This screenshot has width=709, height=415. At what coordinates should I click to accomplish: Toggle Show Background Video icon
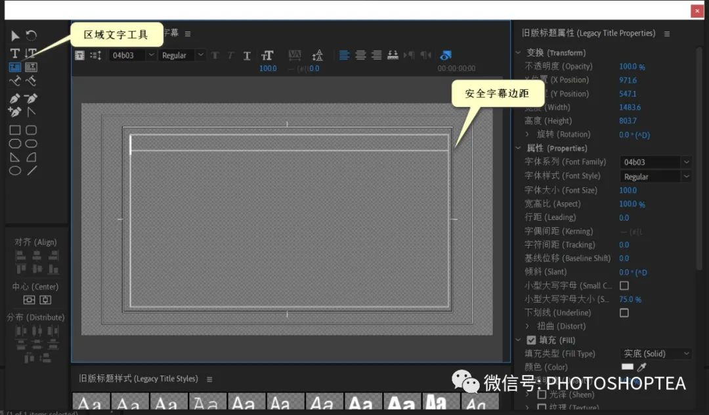[x=445, y=55]
